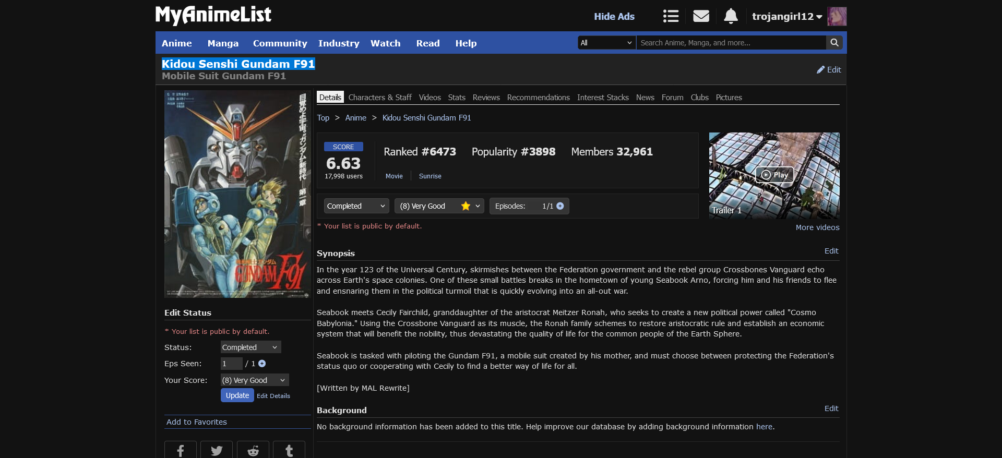Select Details tab
The width and height of the screenshot is (1002, 458).
point(330,98)
